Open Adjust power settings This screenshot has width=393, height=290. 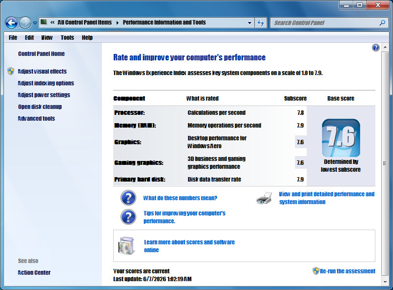tap(44, 95)
